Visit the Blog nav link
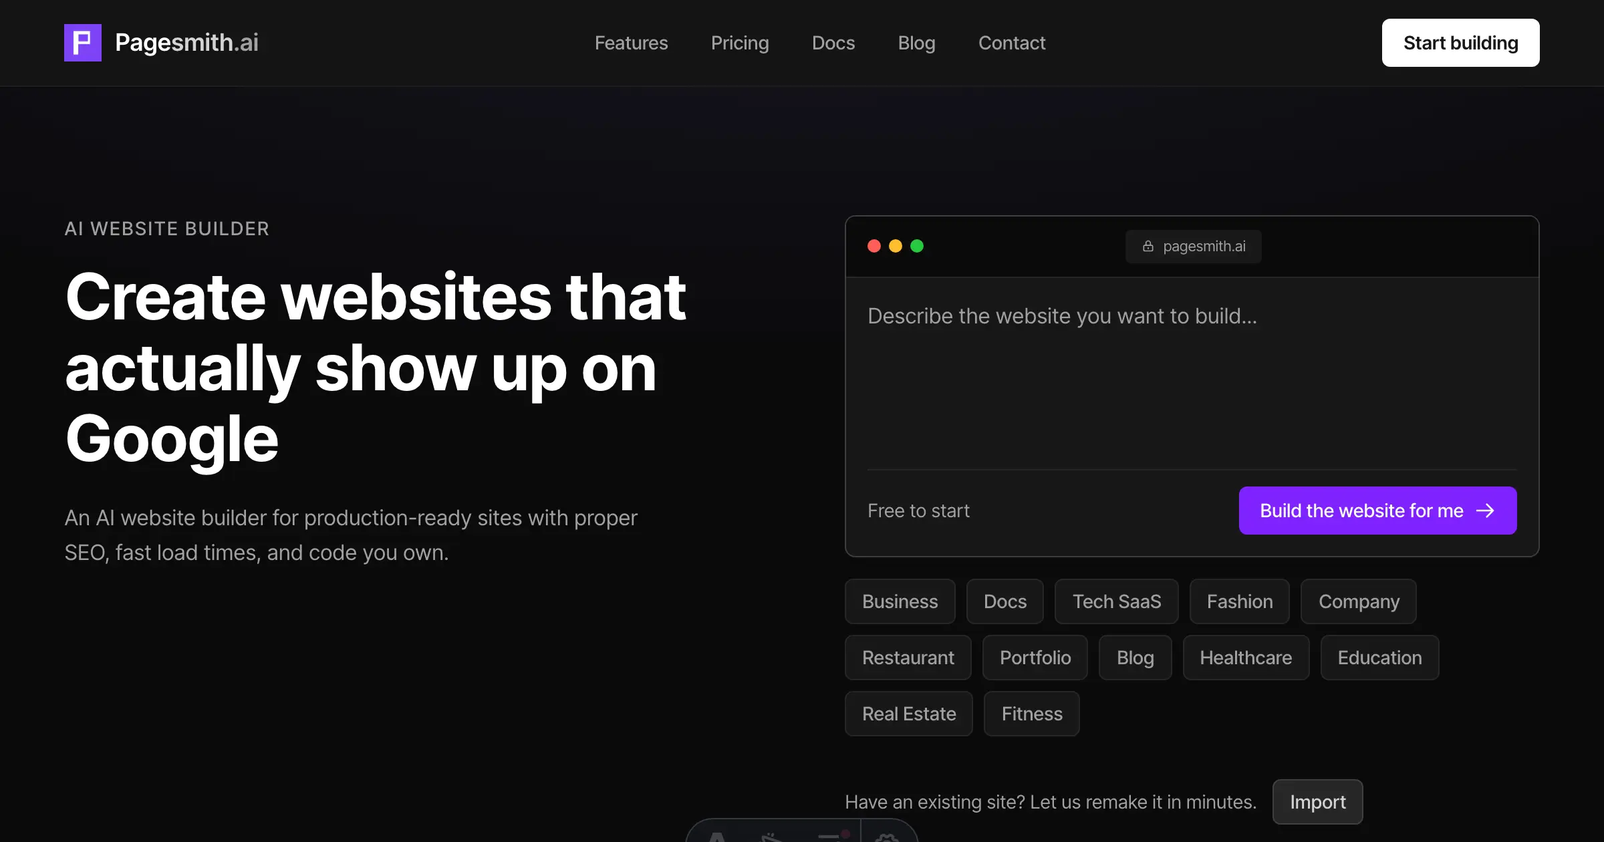The image size is (1604, 842). [x=916, y=43]
